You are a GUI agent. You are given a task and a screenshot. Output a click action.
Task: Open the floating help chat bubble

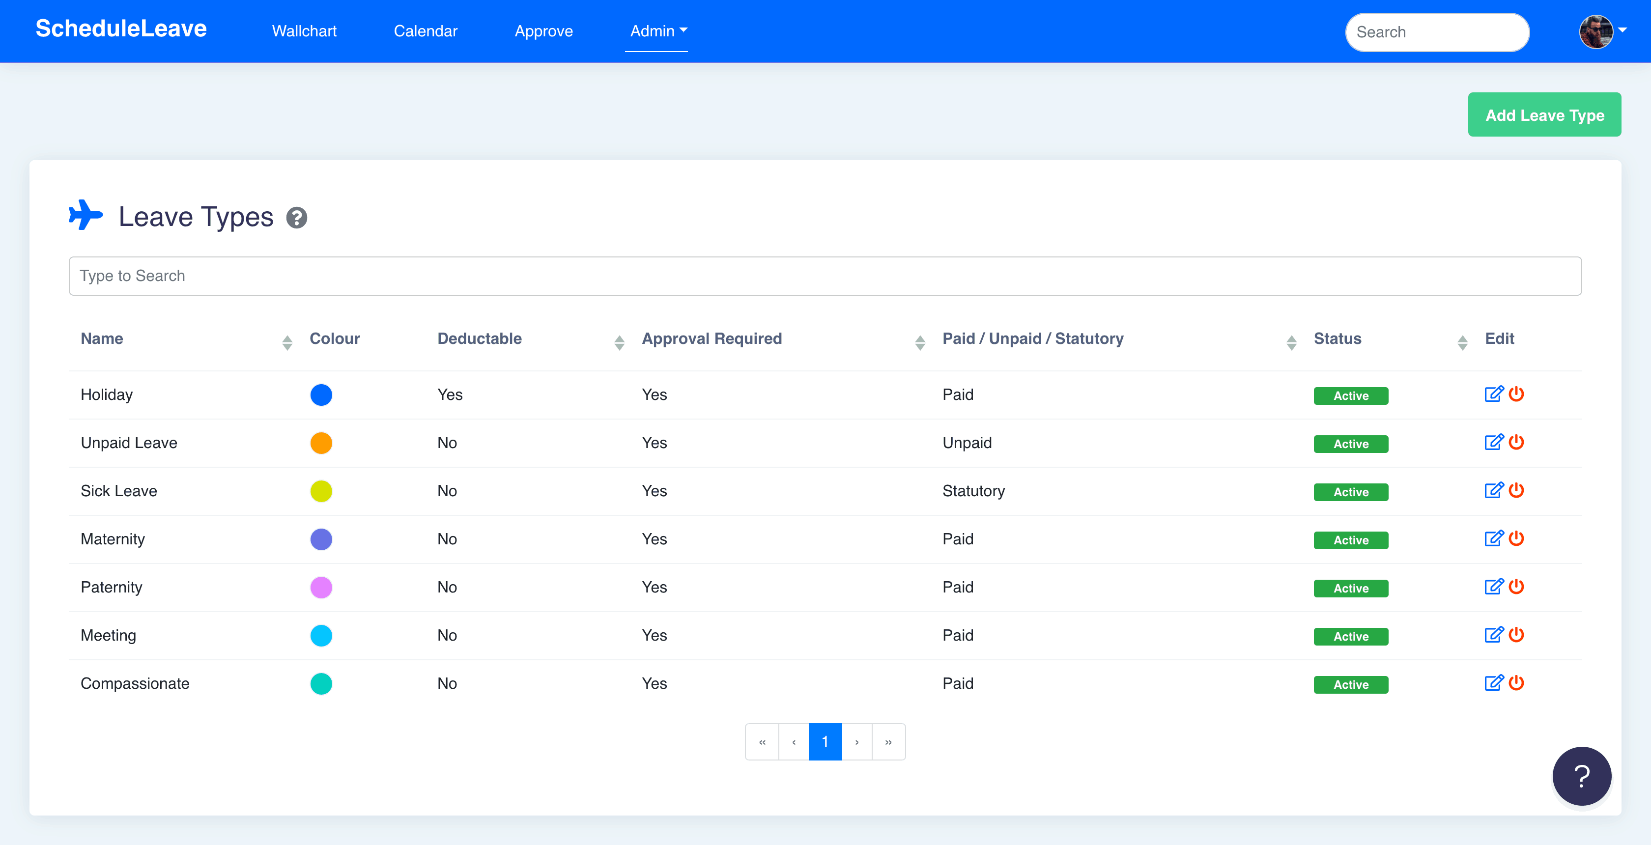(x=1581, y=776)
